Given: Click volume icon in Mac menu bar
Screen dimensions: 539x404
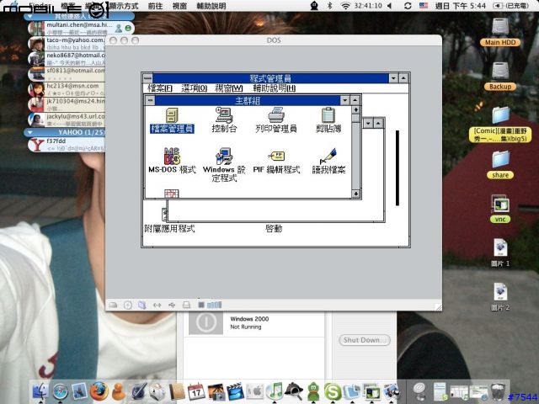Looking at the screenshot, I should pyautogui.click(x=389, y=6).
